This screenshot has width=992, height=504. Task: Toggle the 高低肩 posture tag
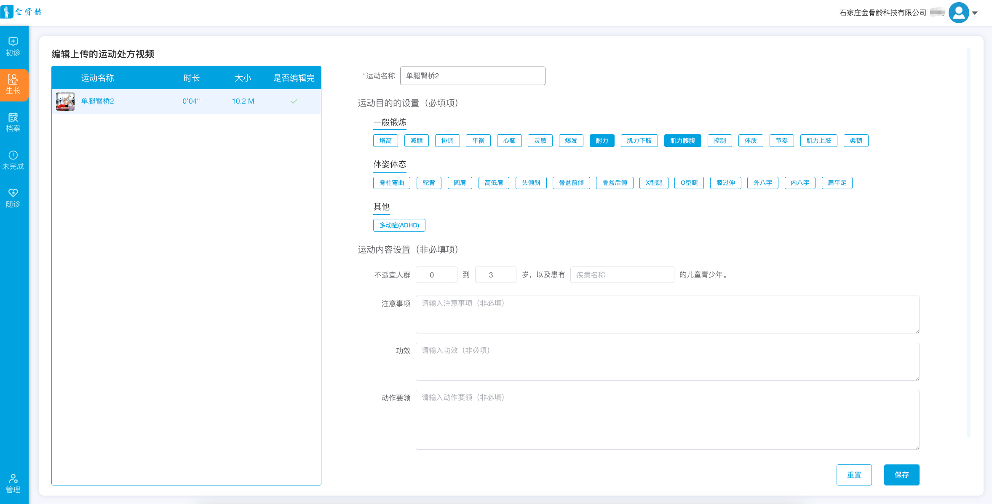click(494, 183)
